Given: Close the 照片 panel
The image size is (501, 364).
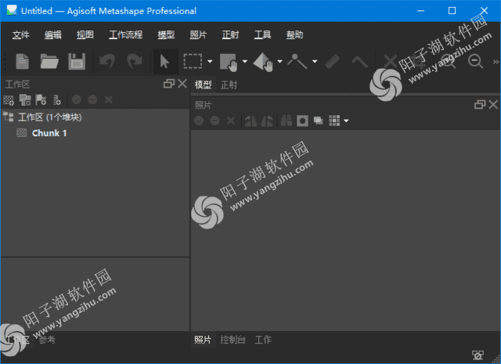Looking at the screenshot, I should (x=493, y=104).
